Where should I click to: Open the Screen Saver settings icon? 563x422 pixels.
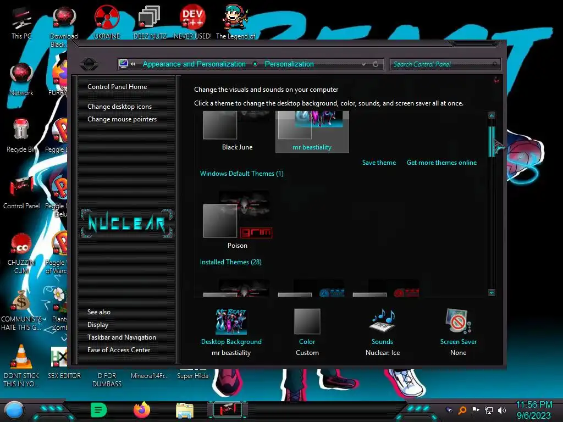pos(458,321)
